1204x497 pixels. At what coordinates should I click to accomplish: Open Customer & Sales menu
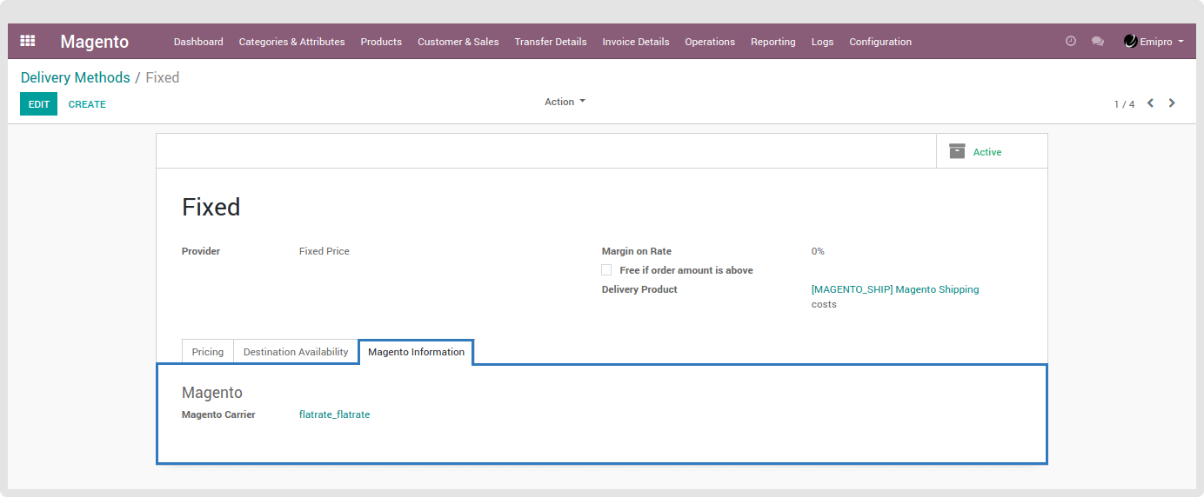click(458, 42)
